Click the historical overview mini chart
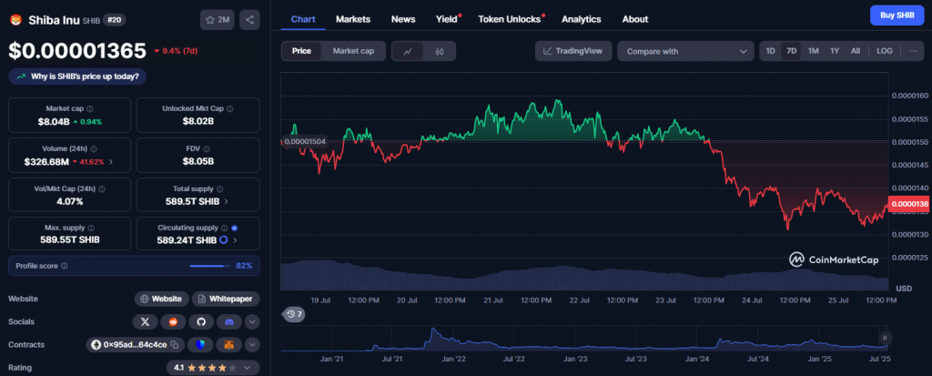The width and height of the screenshot is (932, 376). coord(584,338)
